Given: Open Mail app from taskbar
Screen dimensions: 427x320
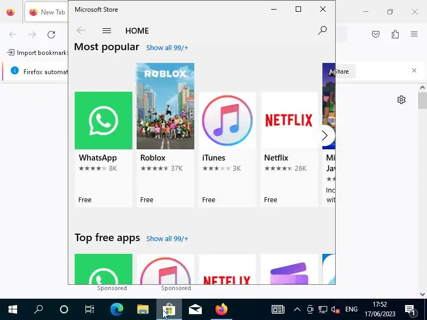Looking at the screenshot, I should (x=195, y=309).
